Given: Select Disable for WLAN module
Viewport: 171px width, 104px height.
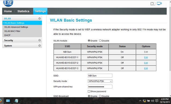Looking at the screenshot, I should [100, 41].
